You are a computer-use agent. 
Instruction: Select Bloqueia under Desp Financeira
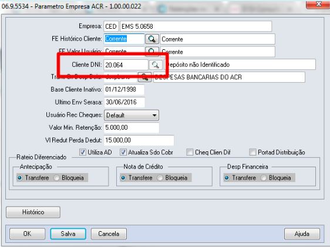click(x=264, y=178)
